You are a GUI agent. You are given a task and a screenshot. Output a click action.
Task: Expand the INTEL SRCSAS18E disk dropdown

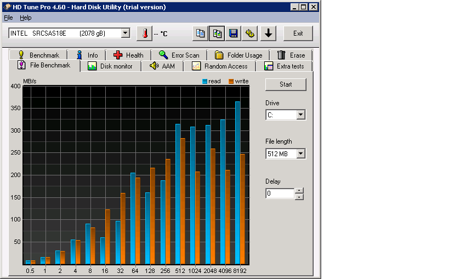(x=125, y=33)
